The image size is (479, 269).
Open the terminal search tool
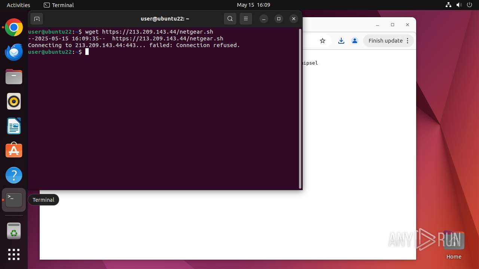click(230, 19)
